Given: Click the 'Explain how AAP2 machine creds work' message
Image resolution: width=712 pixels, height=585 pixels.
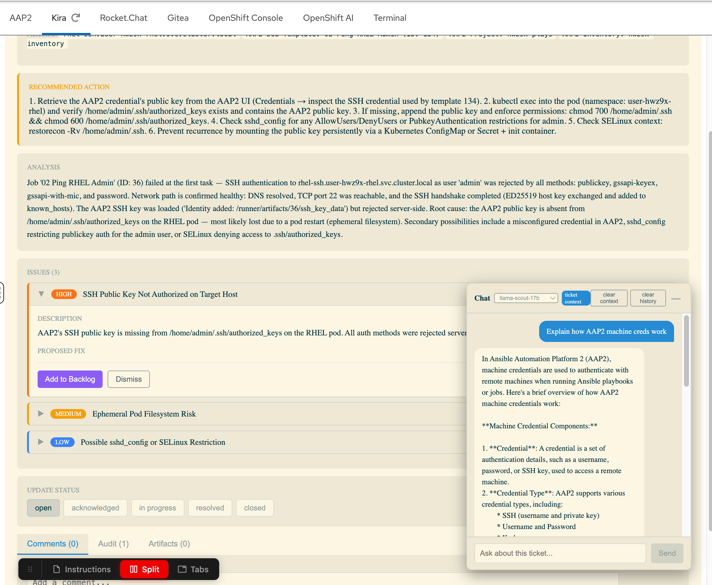Looking at the screenshot, I should [x=606, y=331].
